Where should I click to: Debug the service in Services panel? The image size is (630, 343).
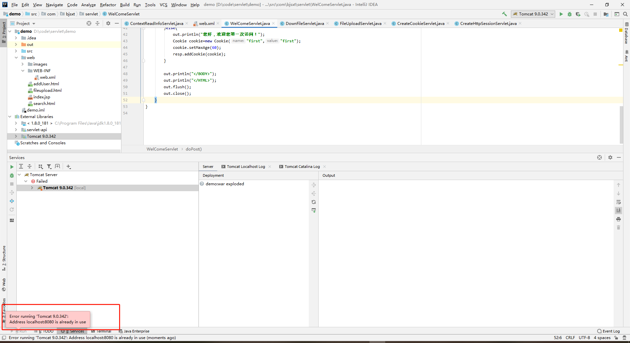(x=12, y=175)
